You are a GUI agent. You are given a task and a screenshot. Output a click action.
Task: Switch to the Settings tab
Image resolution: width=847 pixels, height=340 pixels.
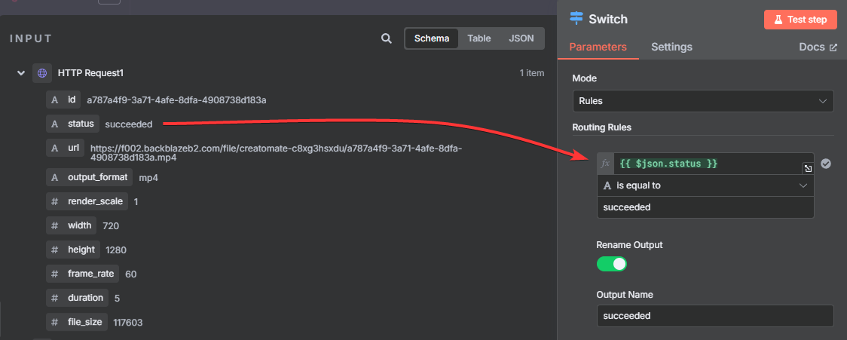click(x=671, y=47)
